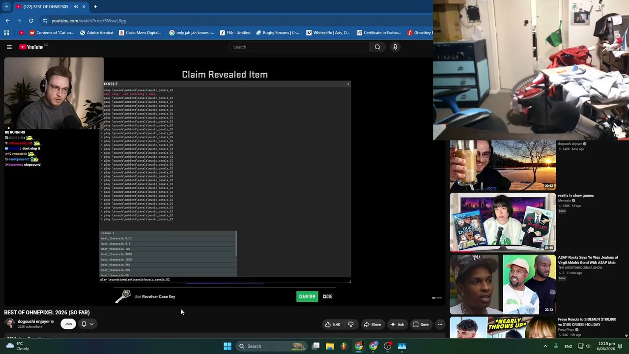
Task: Dislike the video with thumbs down
Action: [351, 324]
